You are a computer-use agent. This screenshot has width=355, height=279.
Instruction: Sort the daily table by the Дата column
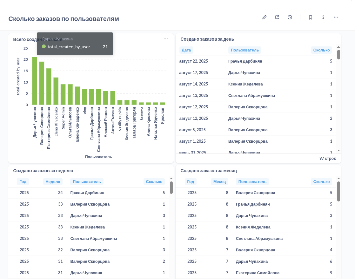(186, 50)
